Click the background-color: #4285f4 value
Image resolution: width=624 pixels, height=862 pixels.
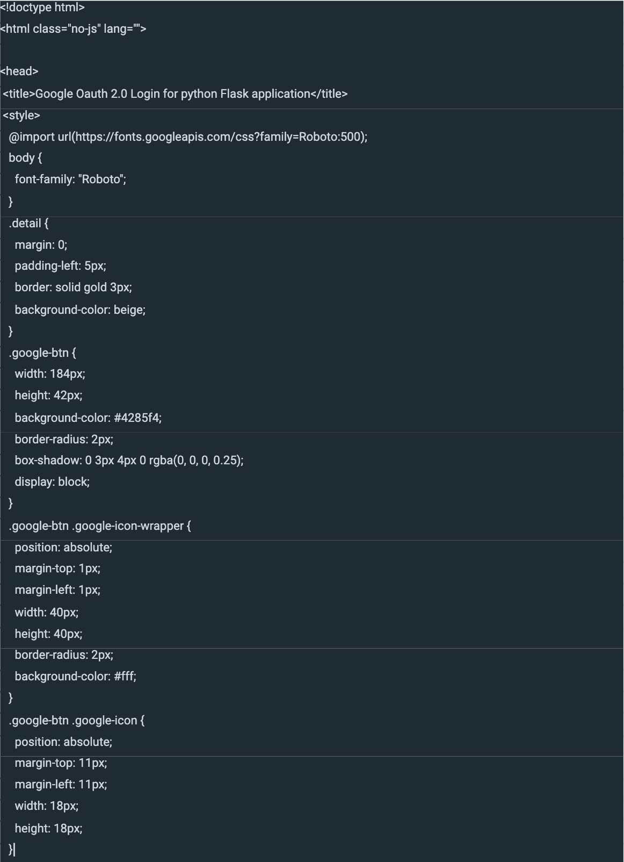[137, 418]
